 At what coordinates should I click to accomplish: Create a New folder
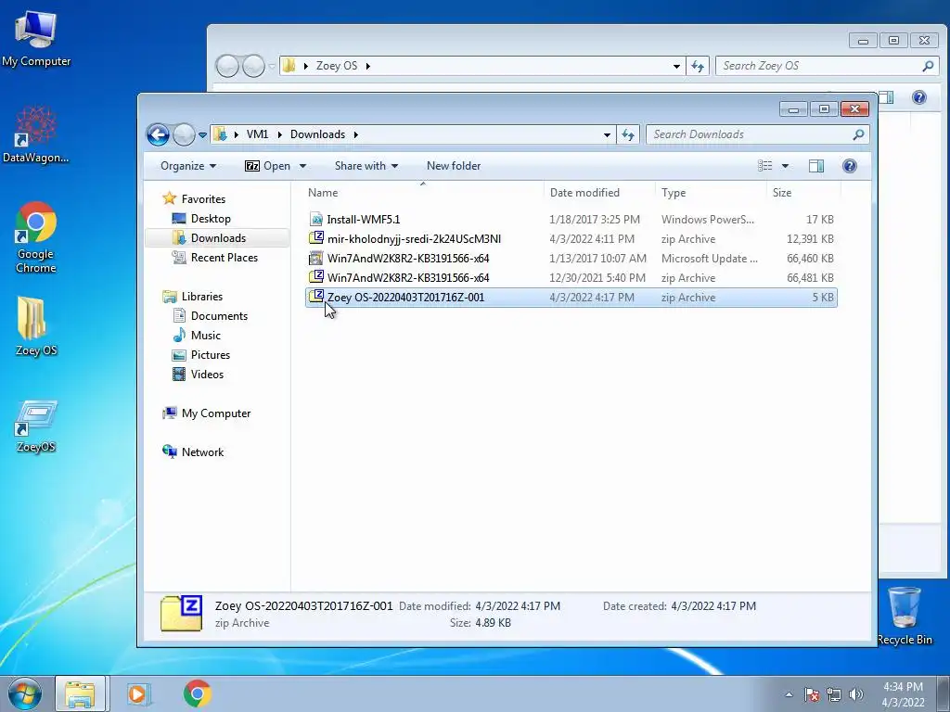click(453, 166)
